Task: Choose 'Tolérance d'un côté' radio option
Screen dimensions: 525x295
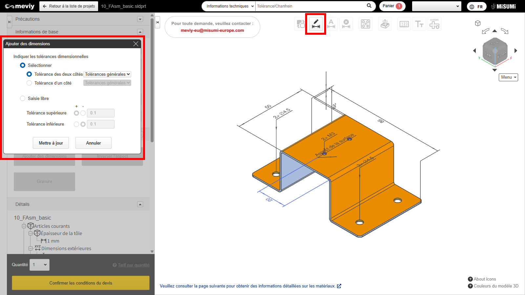Action: [x=29, y=83]
